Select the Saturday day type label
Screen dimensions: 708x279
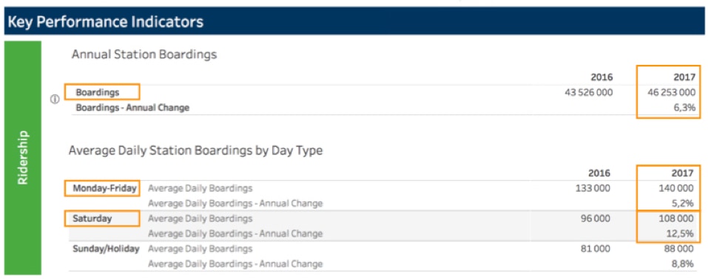click(92, 218)
